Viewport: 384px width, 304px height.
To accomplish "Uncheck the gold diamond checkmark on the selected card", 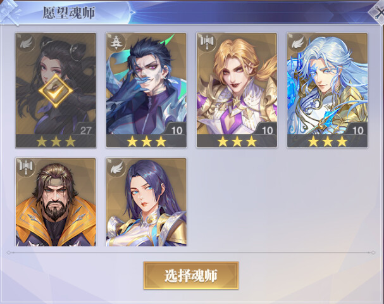I will 56,91.
